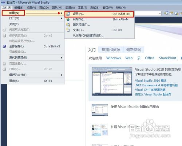Click the page setup icon beside 页面设置(U)
Screen dimensions: 182x146
(x=4, y=64)
